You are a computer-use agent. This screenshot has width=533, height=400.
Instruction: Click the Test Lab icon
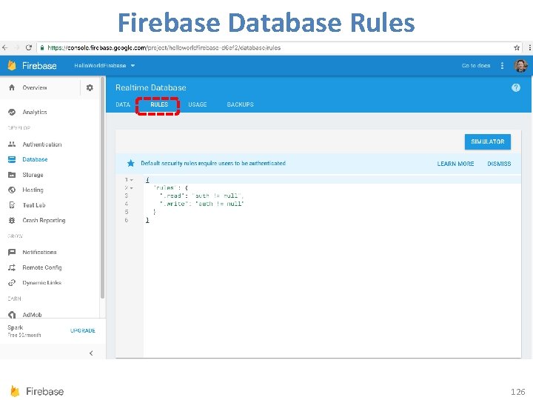point(12,205)
